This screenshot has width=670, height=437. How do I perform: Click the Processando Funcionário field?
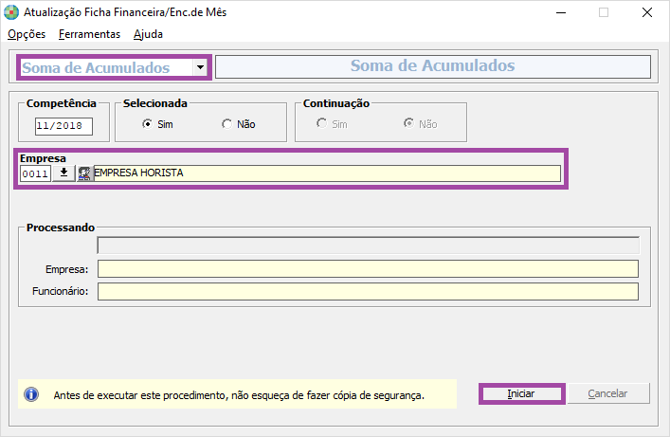(368, 291)
